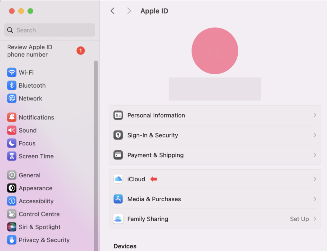Select Screen Time in the sidebar

[x=36, y=156]
